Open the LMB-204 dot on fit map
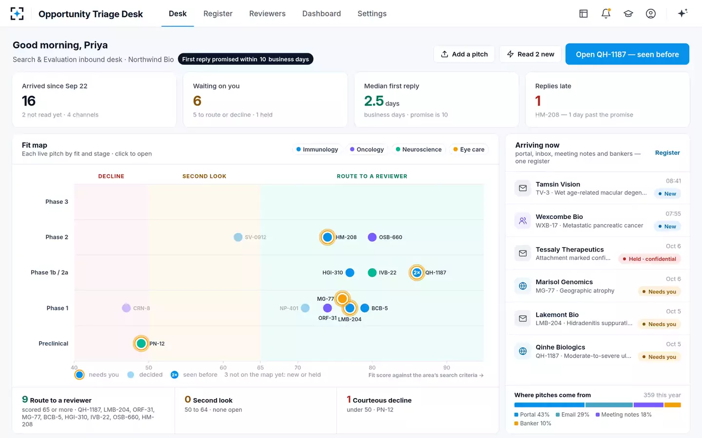This screenshot has height=438, width=702. point(350,308)
